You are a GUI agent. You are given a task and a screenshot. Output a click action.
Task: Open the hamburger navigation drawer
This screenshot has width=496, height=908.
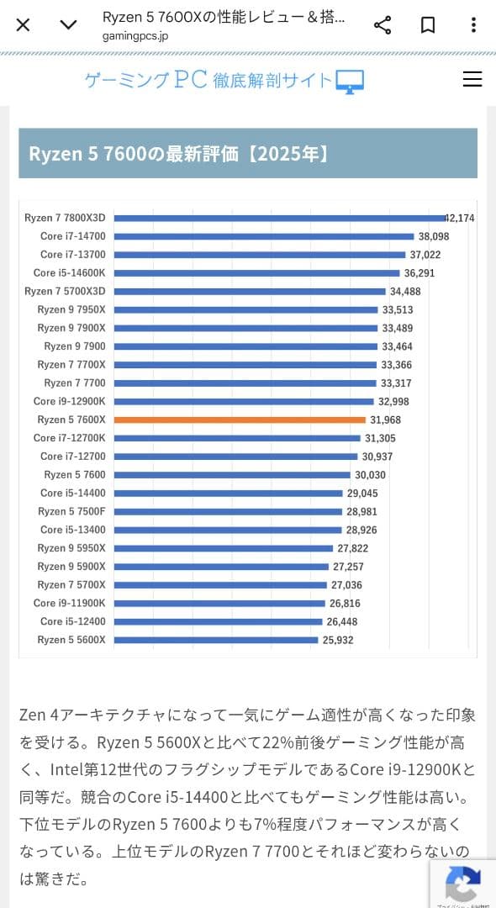pos(472,79)
